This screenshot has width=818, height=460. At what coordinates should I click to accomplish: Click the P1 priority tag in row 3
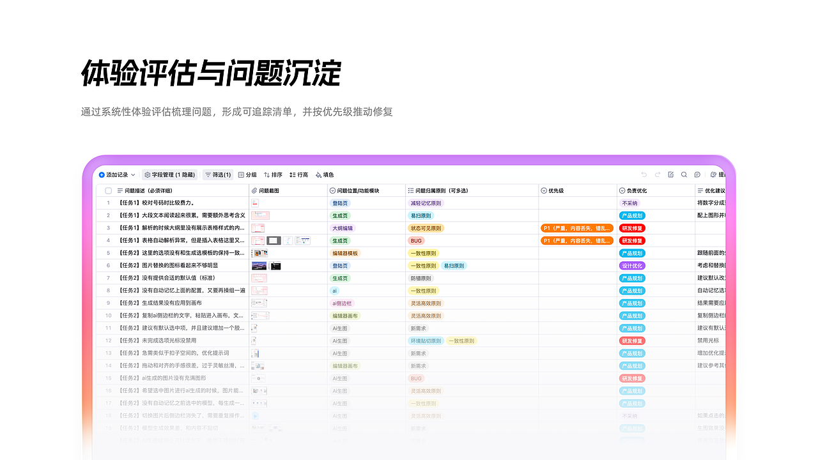point(577,228)
